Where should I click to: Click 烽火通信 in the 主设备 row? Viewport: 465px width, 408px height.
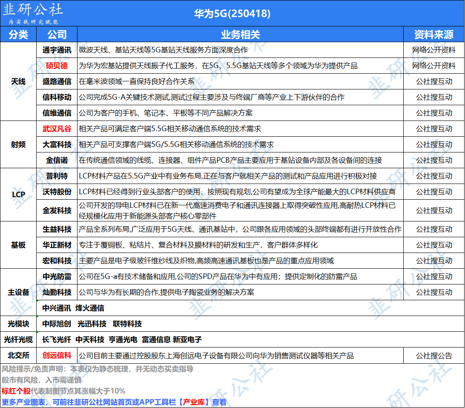90,308
